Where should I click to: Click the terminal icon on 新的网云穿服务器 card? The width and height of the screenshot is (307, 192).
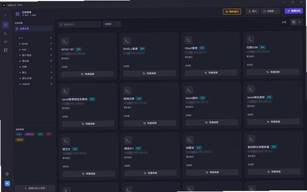[x=252, y=139]
